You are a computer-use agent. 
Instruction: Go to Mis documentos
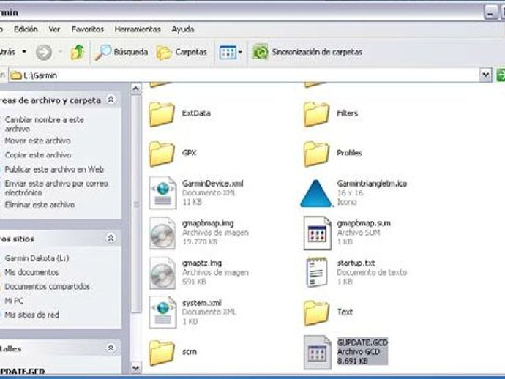31,272
